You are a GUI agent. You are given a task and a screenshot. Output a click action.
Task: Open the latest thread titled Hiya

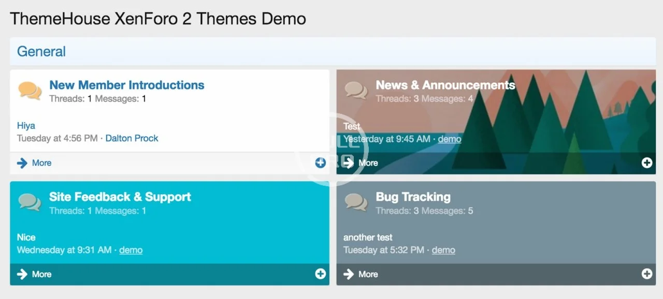[26, 126]
